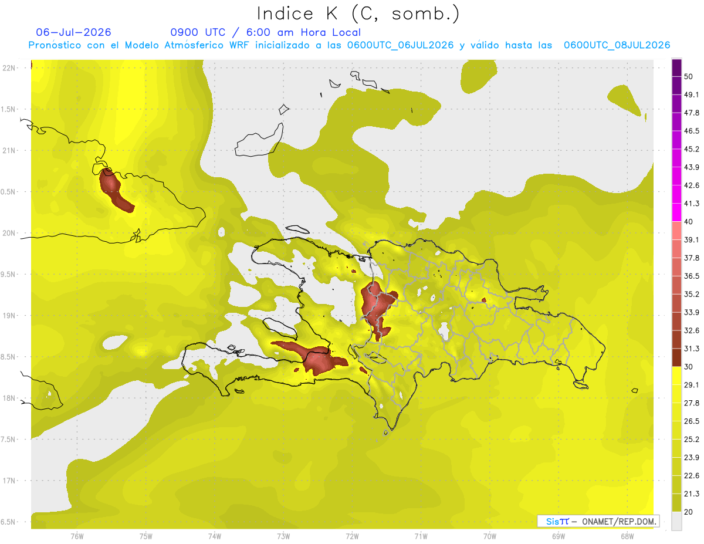Click latitude axis label "22N"

pyautogui.click(x=8, y=67)
